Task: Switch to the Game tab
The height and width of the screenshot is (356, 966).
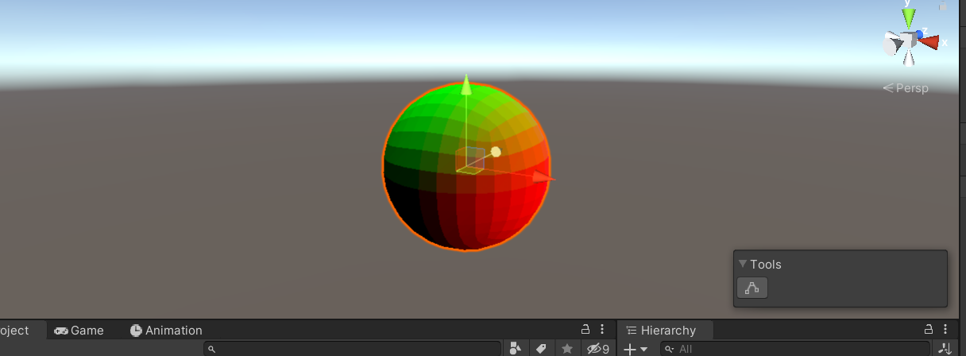Action: (79, 331)
